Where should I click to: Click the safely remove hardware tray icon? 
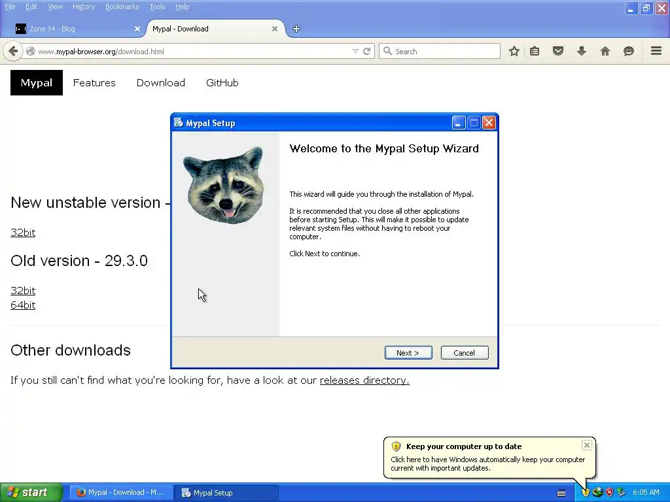[622, 492]
